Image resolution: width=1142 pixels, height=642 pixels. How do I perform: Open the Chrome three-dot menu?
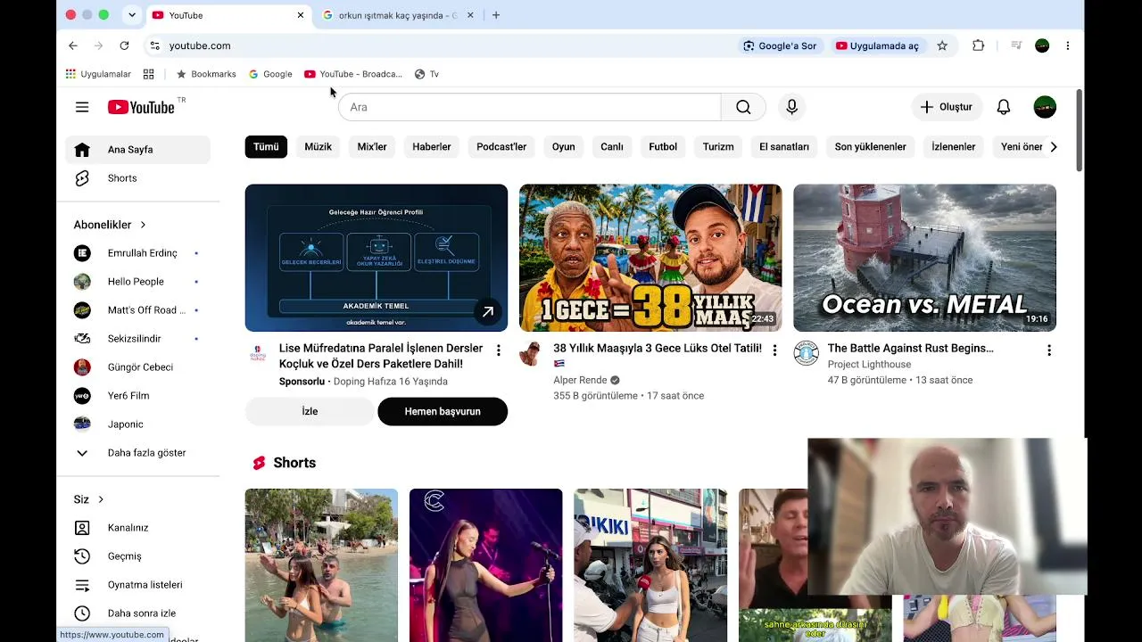[x=1068, y=45]
